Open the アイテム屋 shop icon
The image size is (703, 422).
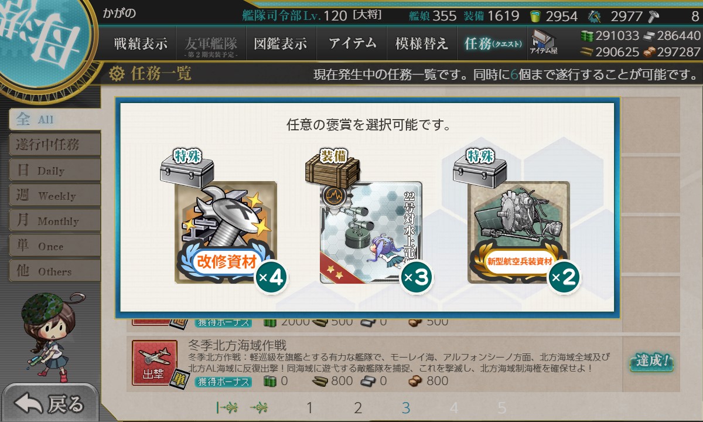pyautogui.click(x=543, y=43)
